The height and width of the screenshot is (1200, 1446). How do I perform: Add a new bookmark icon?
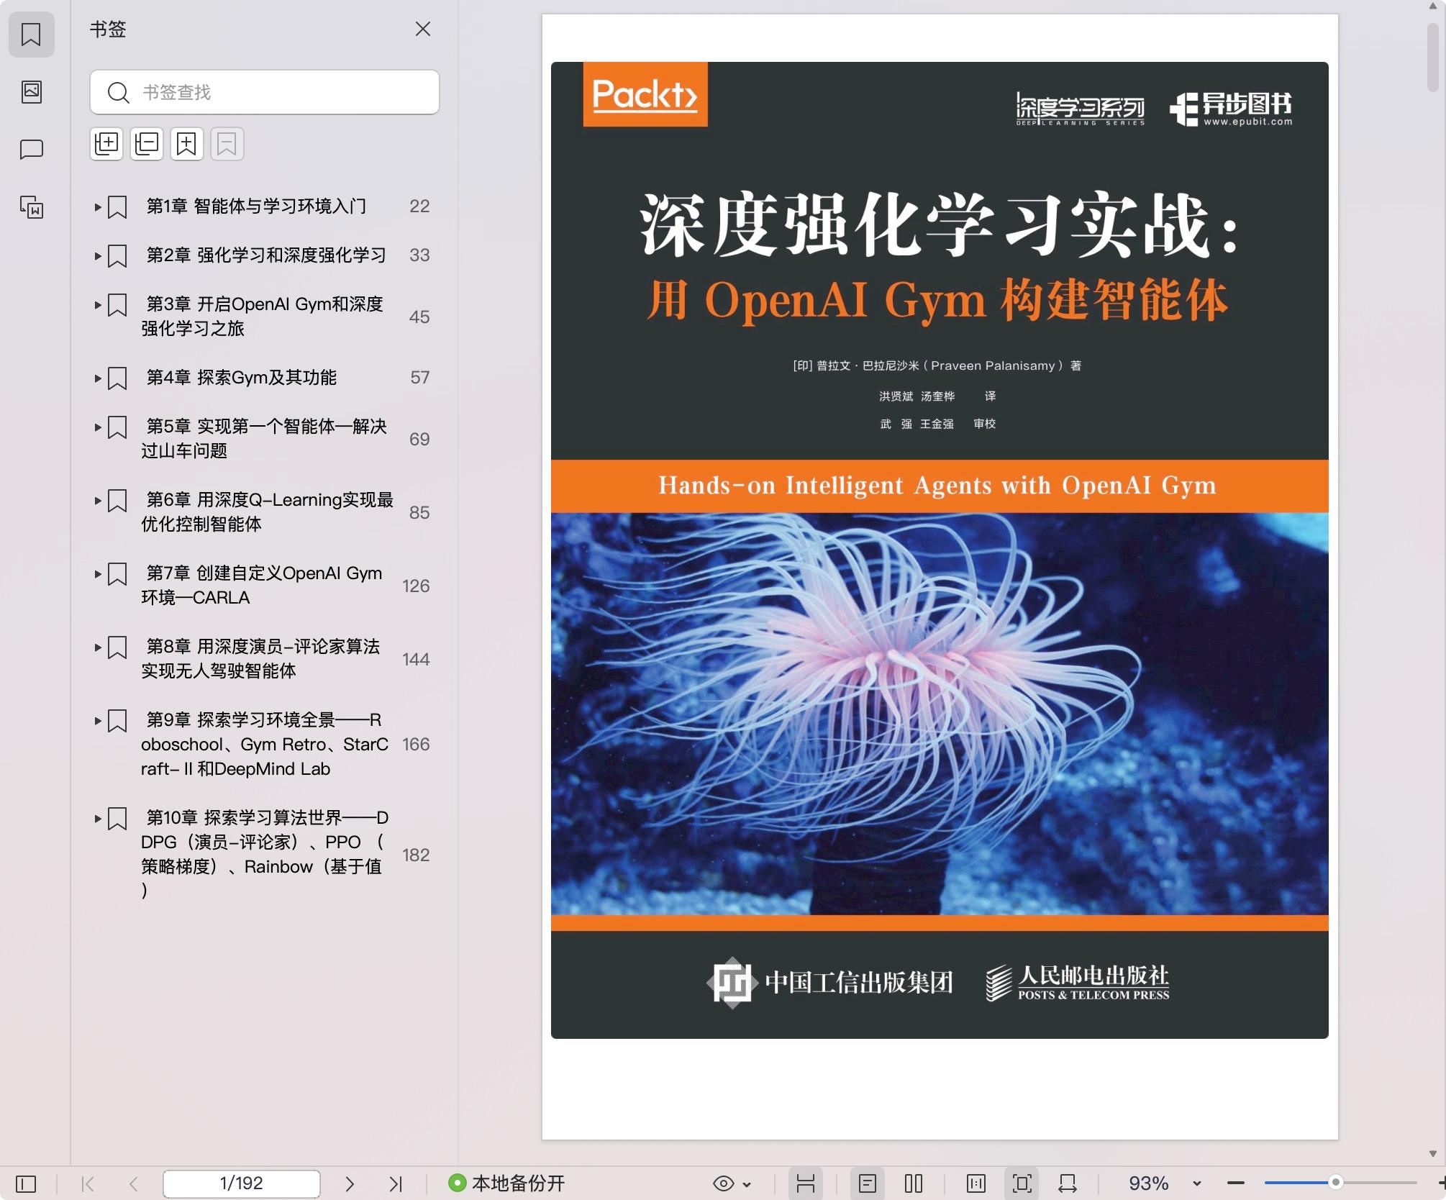point(187,144)
